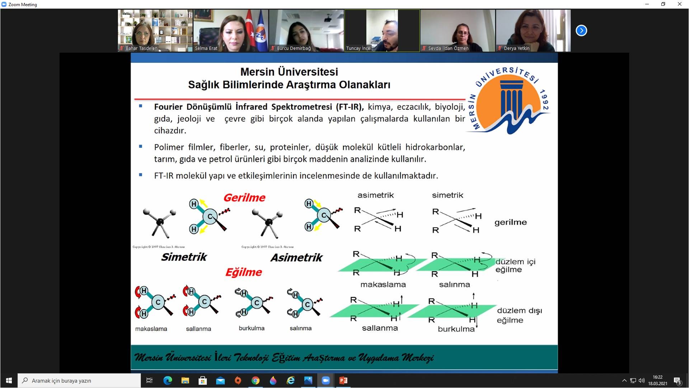Open the clock and calendar showing 16:22
Screen dimensions: 689x388
(658, 380)
